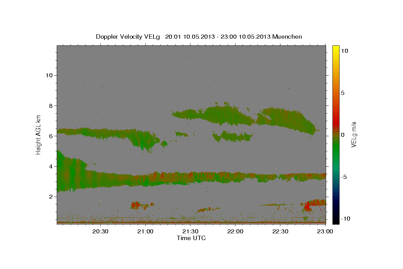Click the colorbar label 10
Image resolution: width=403 pixels, height=269 pixels.
[344, 51]
